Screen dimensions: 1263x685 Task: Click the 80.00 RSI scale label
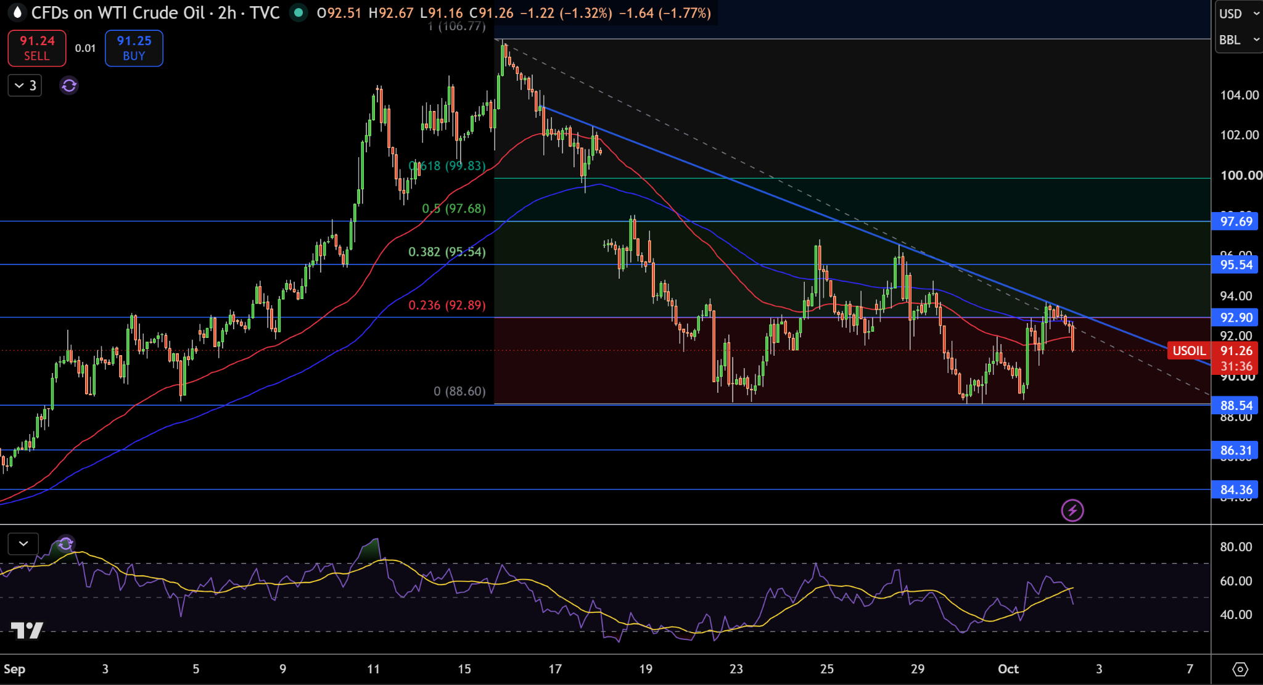point(1236,547)
